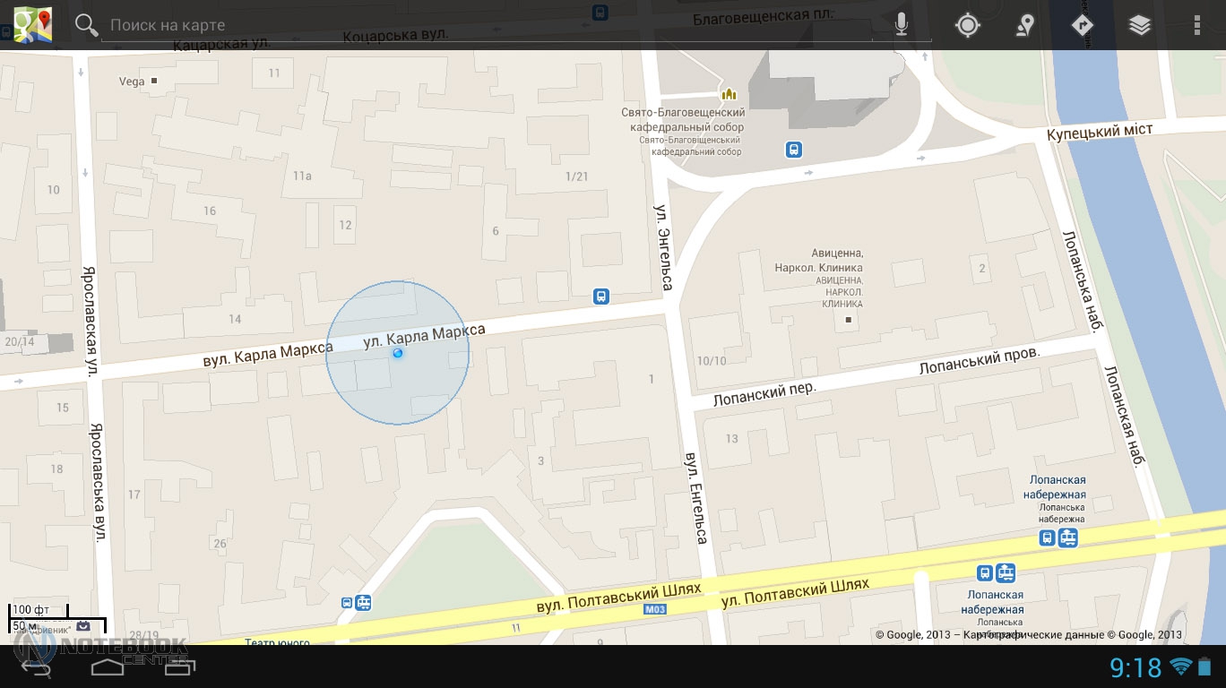Tap the bus stop near the cathedral
Viewport: 1226px width, 688px height.
click(x=793, y=150)
